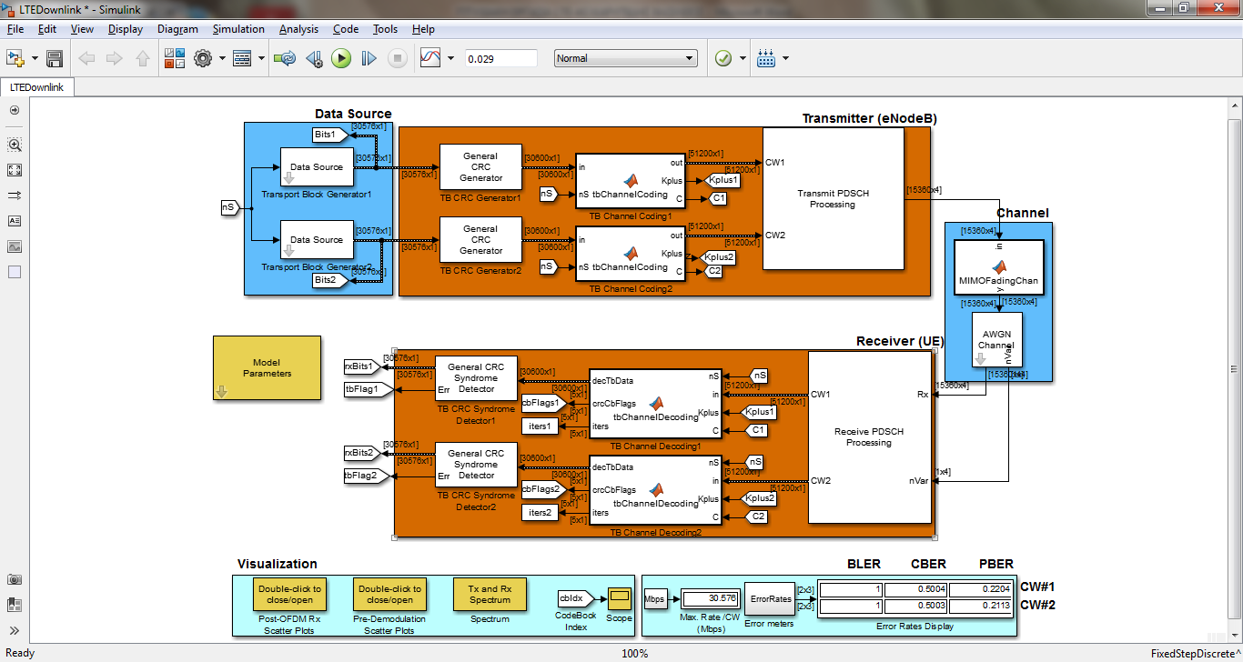
Task: Select the Annotation text palette icon
Action: click(x=15, y=221)
